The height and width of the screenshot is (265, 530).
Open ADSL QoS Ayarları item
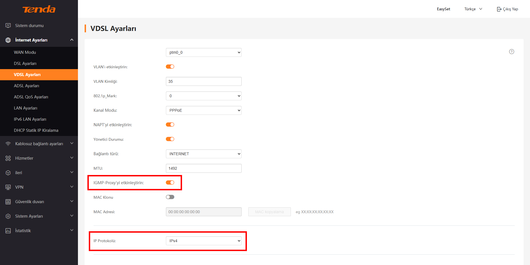(39, 97)
